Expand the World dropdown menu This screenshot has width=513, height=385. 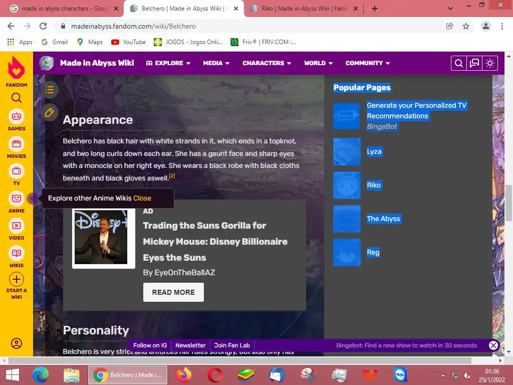point(318,63)
